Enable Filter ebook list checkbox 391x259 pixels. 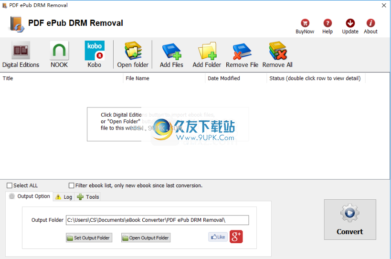71,185
